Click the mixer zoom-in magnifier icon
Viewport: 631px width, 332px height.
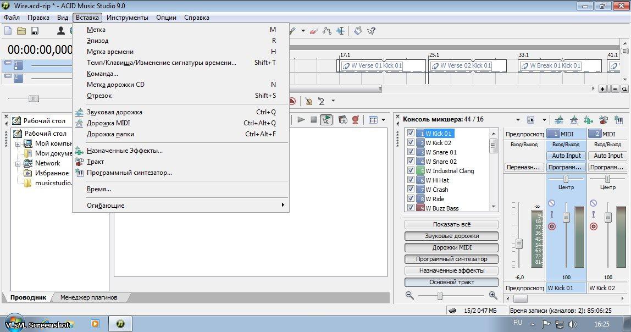[493, 295]
